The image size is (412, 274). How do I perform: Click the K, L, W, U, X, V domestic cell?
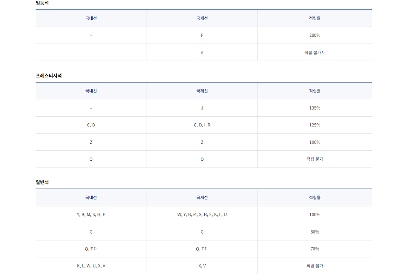click(91, 266)
